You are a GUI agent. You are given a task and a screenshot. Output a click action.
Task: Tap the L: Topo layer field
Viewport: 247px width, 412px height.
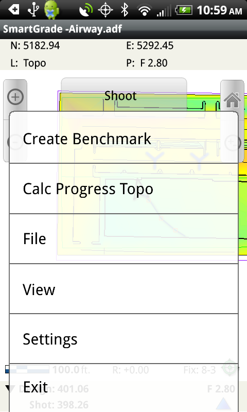(28, 63)
